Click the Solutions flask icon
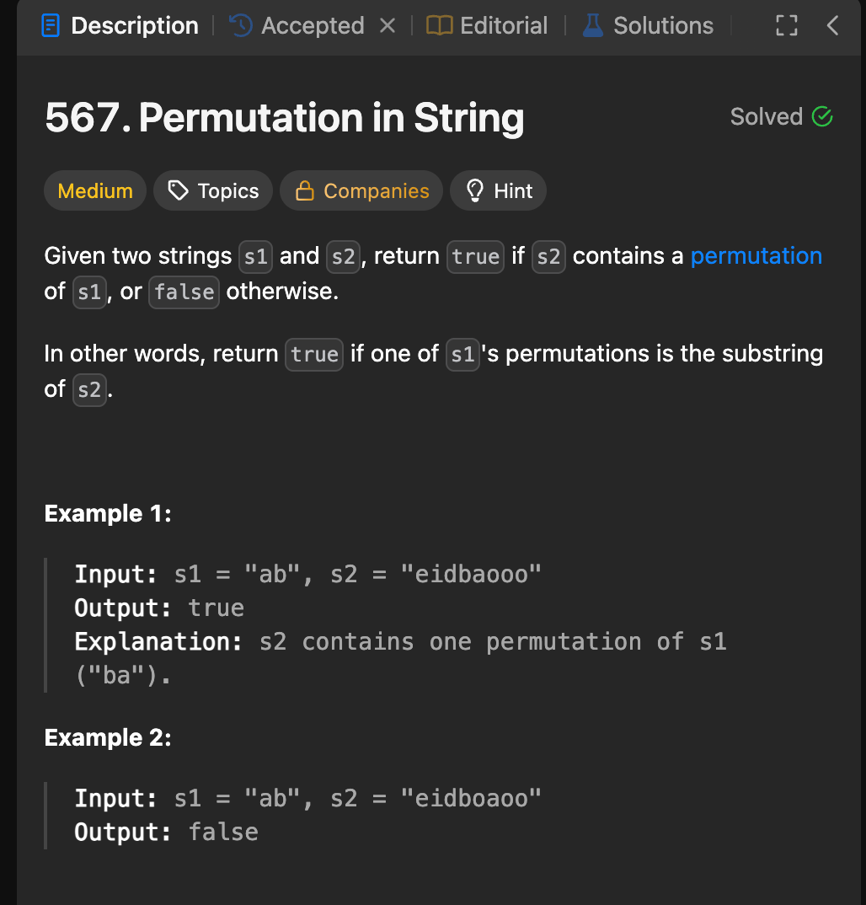This screenshot has width=866, height=905. (593, 26)
